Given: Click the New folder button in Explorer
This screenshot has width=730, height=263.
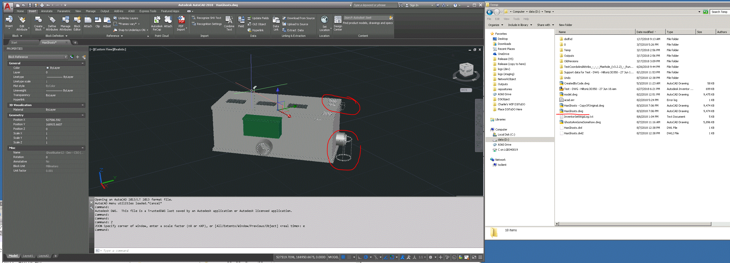Looking at the screenshot, I should (565, 25).
